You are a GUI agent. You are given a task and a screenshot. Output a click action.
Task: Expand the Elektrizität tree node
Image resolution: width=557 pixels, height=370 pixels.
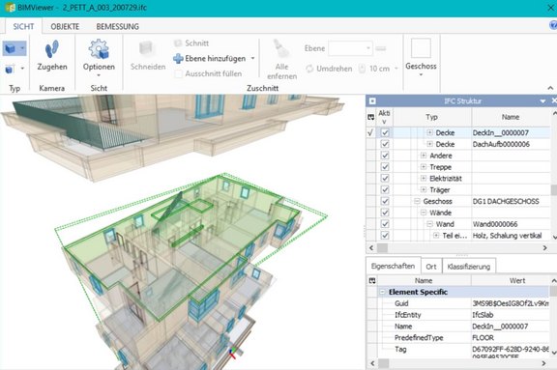pyautogui.click(x=424, y=178)
